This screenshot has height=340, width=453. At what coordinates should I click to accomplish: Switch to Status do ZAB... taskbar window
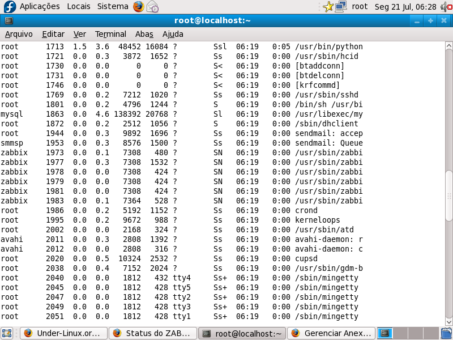pyautogui.click(x=153, y=333)
